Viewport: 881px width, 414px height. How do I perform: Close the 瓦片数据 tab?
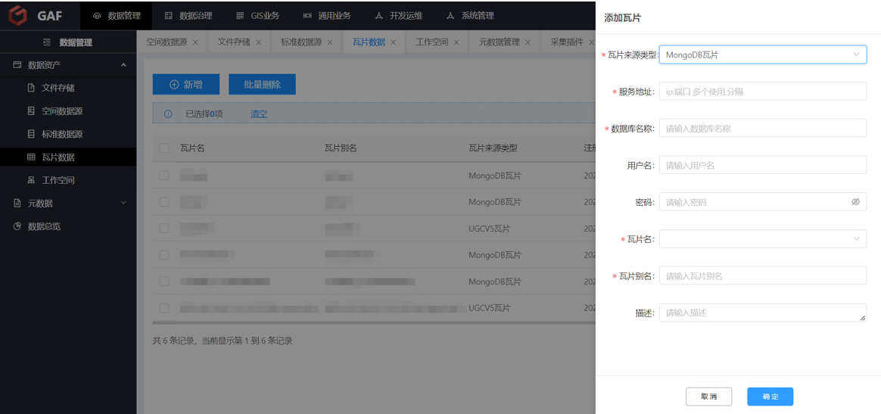[x=394, y=42]
